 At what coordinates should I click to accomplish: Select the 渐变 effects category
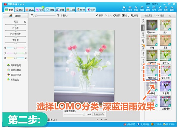pyautogui.click(x=143, y=41)
